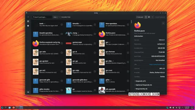Tick the gamescope package checkbox
195x110 pixels.
[x=95, y=43]
